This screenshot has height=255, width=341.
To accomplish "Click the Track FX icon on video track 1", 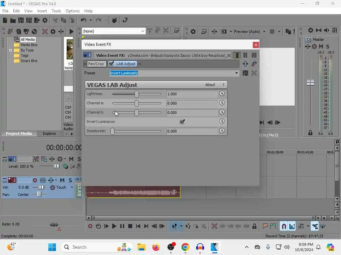I will coord(52,159).
